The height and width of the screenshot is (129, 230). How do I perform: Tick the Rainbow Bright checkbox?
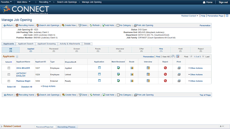tap(9, 81)
